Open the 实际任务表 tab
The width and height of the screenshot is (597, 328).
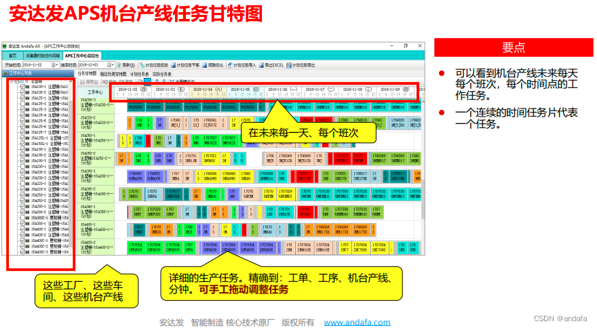point(162,74)
